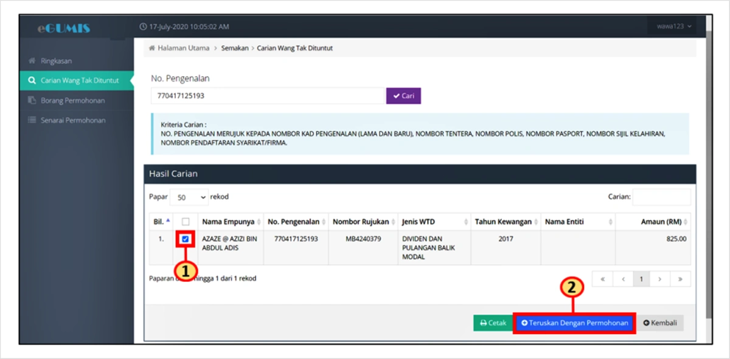
Task: Open Ringkasan from the sidebar
Action: coord(56,61)
